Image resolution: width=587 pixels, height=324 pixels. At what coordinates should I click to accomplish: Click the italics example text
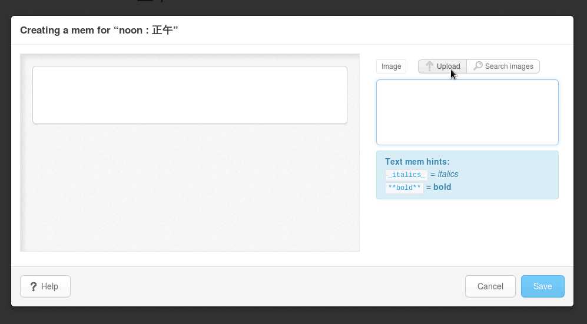[x=447, y=174]
